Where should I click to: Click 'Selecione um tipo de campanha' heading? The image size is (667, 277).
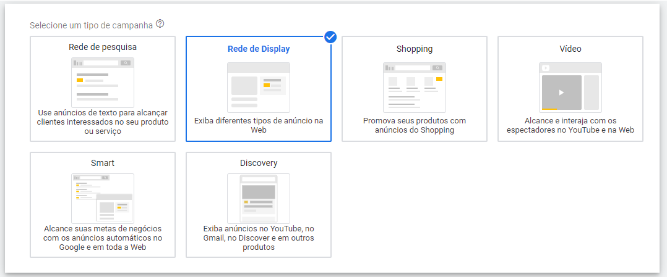[x=91, y=25]
